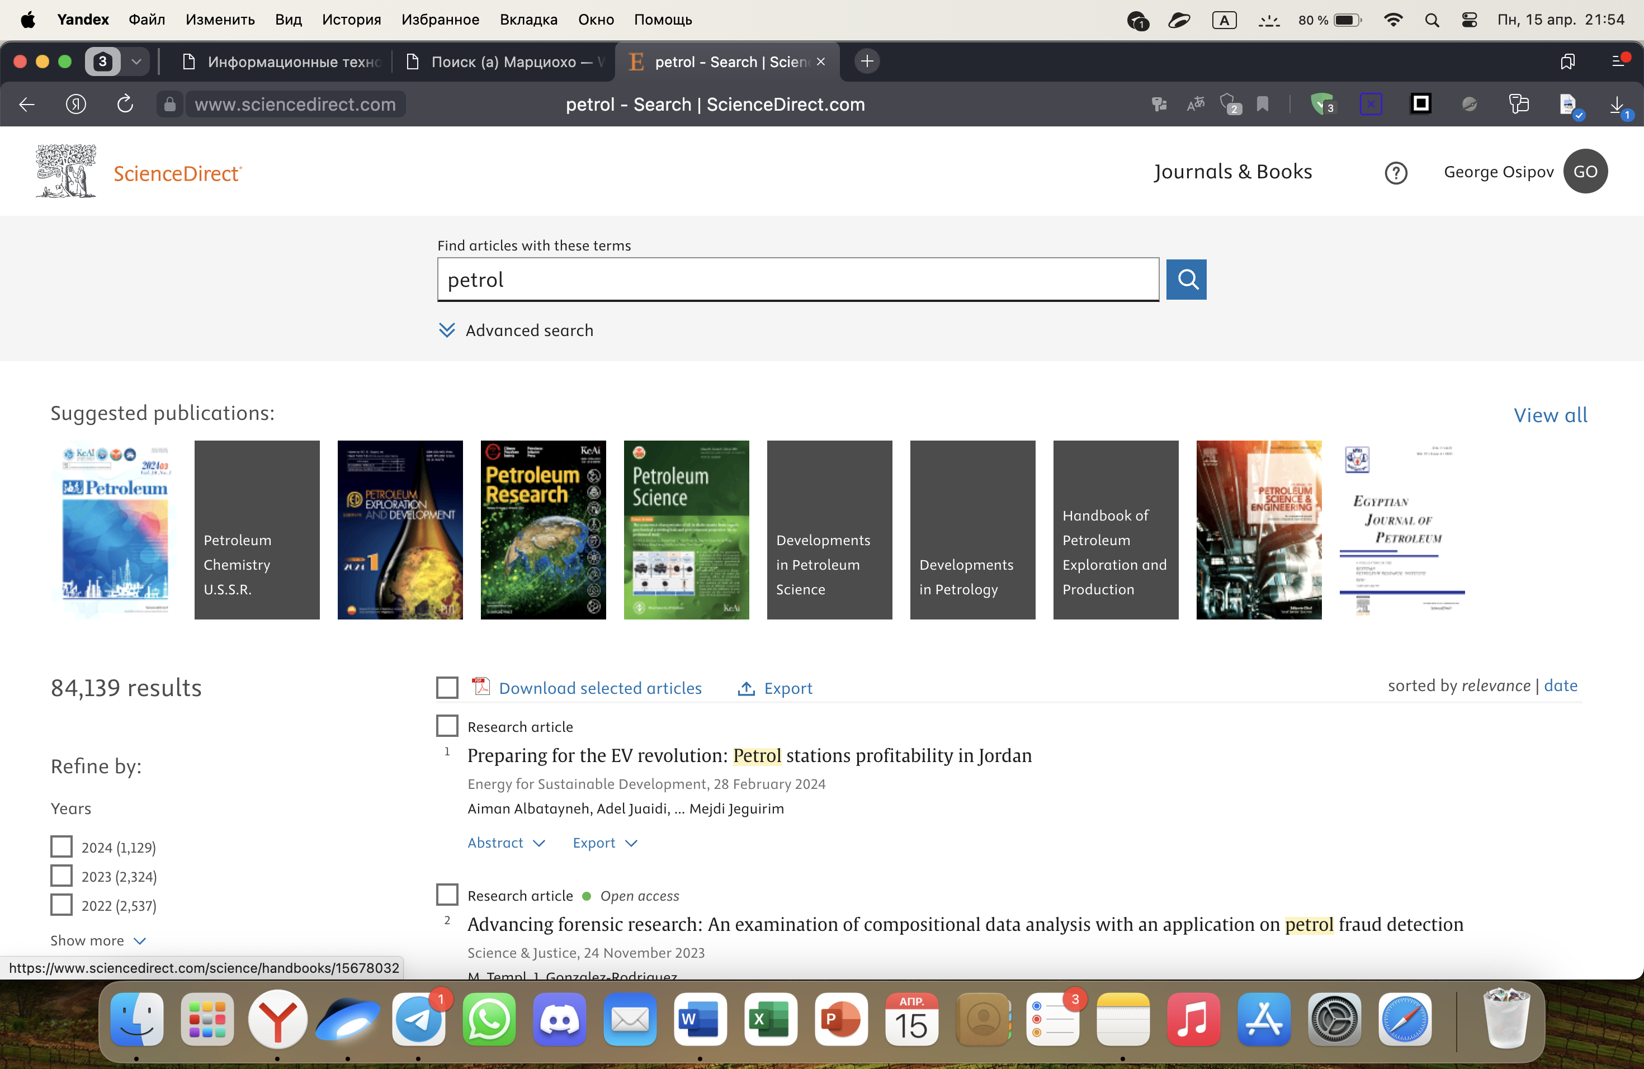Open Developments in Petroleum Science tile
The height and width of the screenshot is (1069, 1644).
(x=829, y=529)
